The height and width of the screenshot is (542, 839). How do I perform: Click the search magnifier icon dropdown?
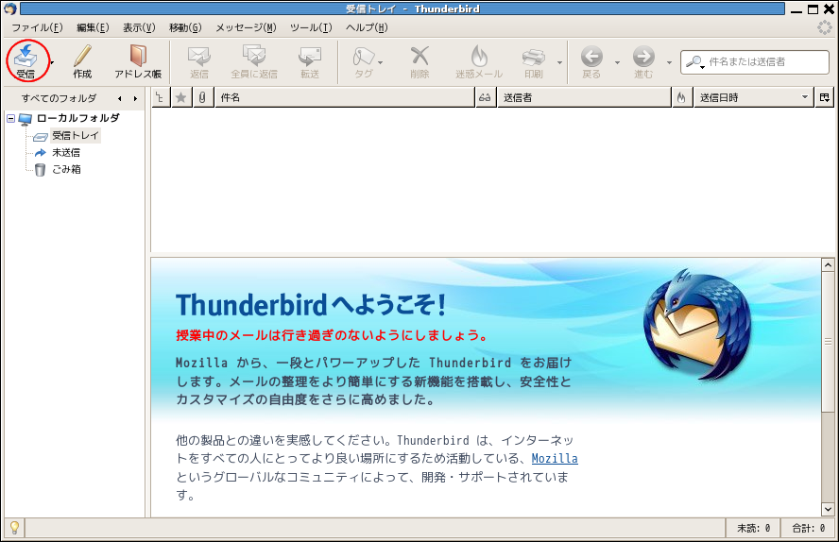(695, 62)
